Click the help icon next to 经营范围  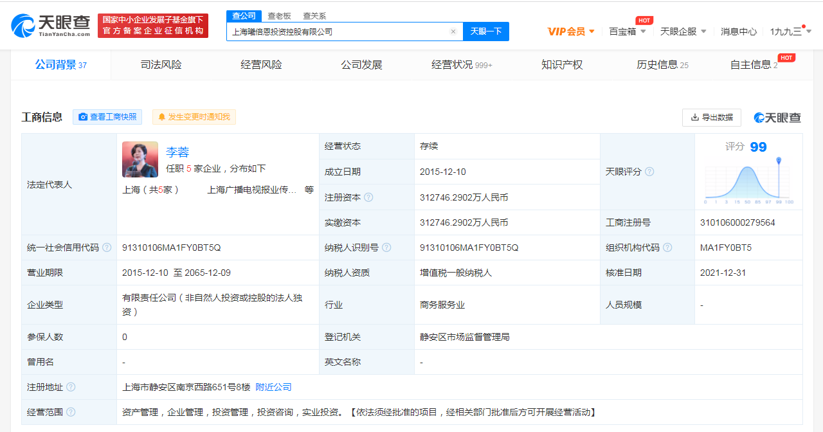[x=71, y=412]
